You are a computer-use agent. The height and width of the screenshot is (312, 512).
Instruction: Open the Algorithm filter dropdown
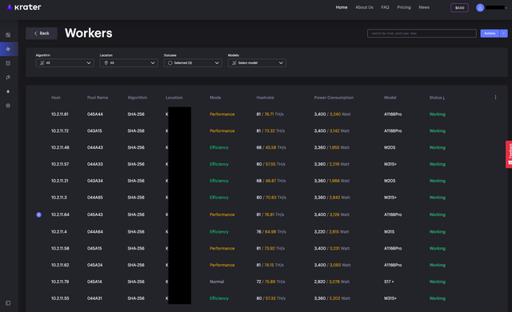coord(65,63)
